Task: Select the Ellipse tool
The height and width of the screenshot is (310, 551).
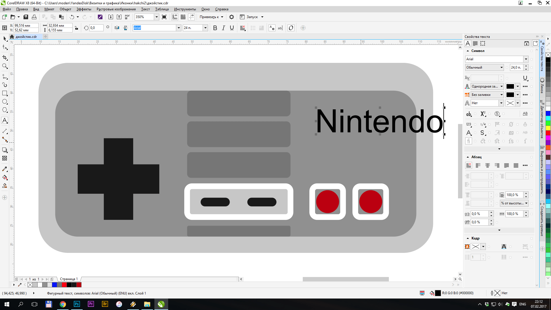Action: [5, 102]
